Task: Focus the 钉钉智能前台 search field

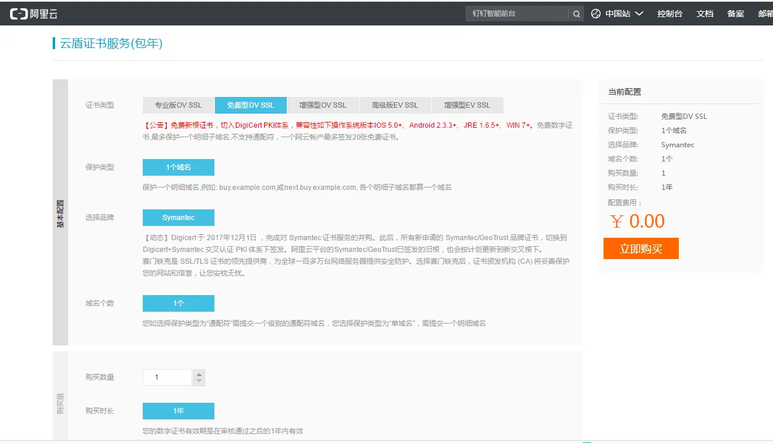Action: click(x=518, y=14)
